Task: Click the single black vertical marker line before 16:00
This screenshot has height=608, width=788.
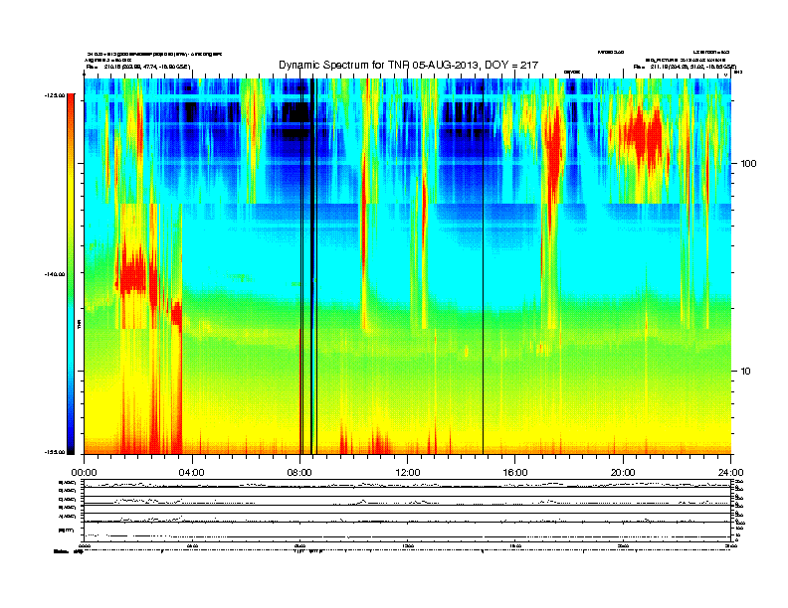Action: 483,266
